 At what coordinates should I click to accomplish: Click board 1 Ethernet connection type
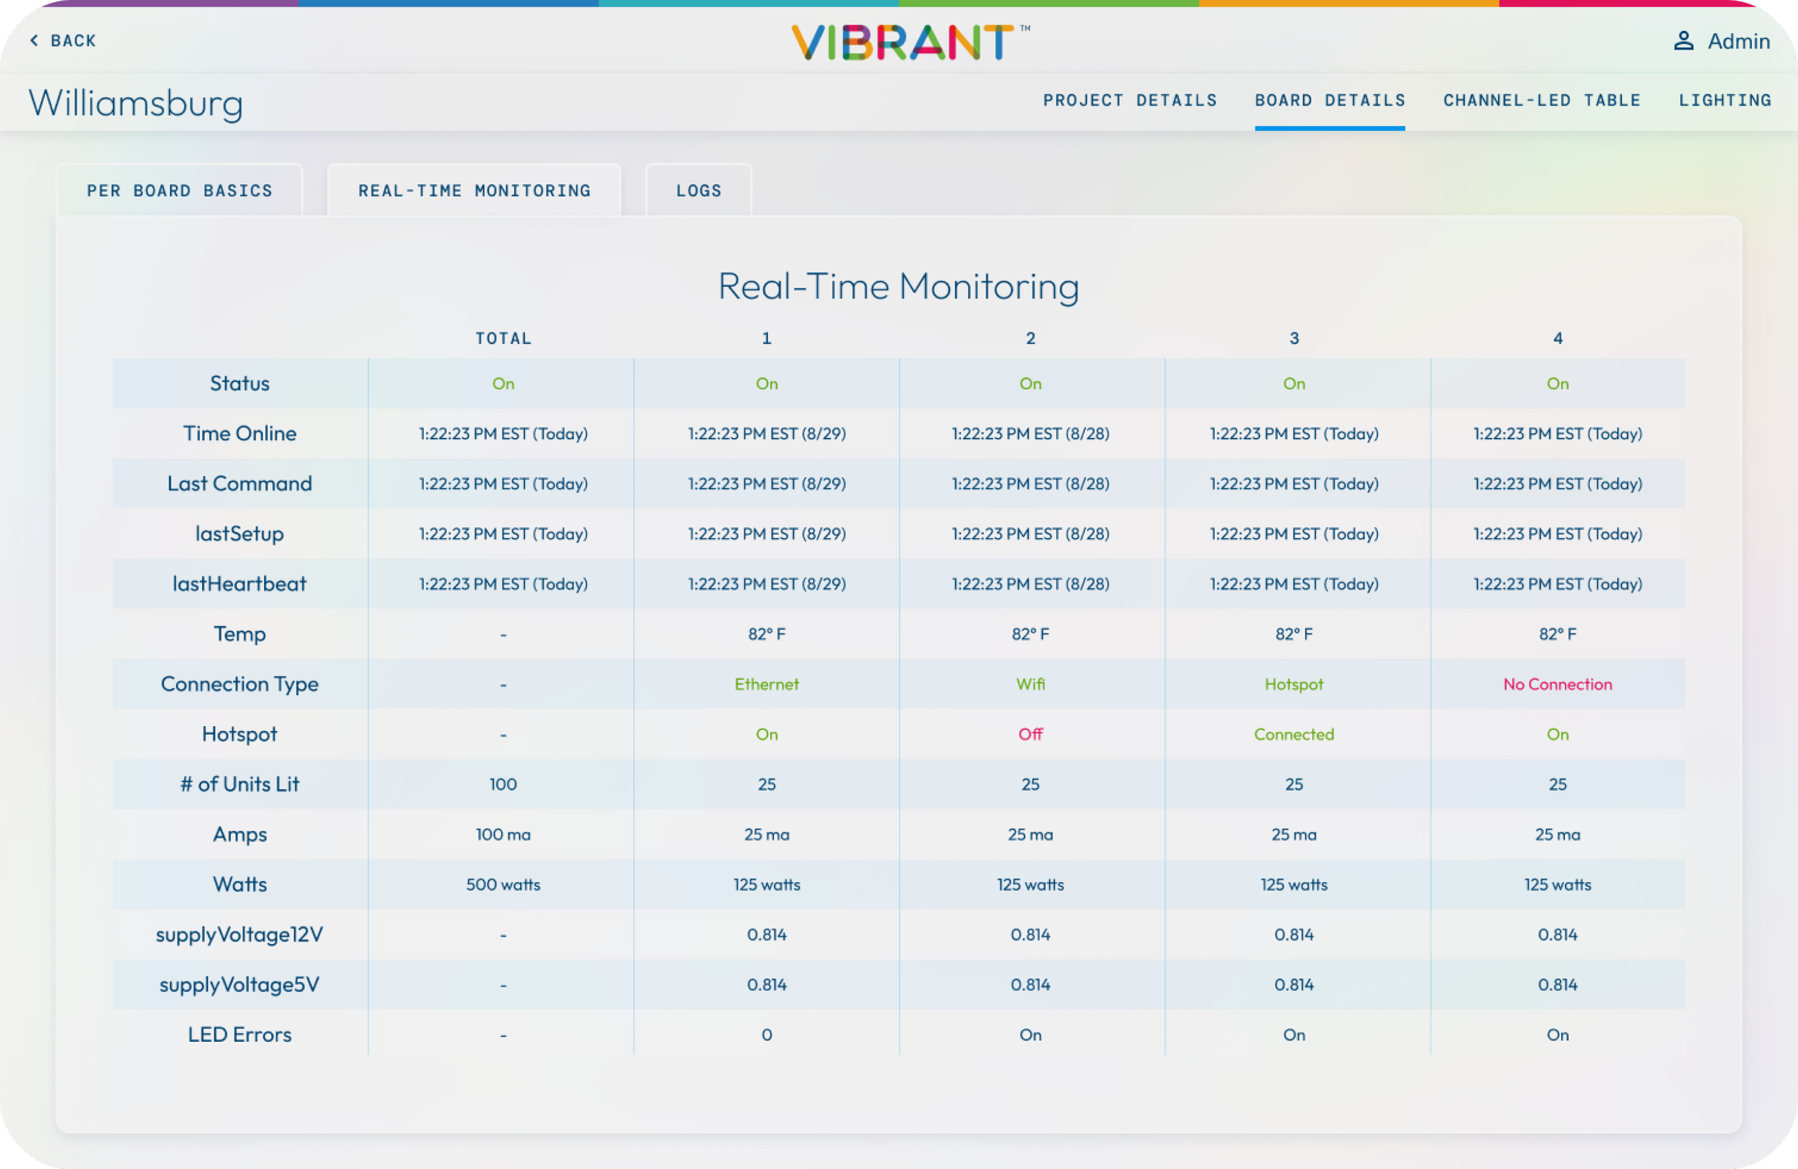pyautogui.click(x=766, y=684)
